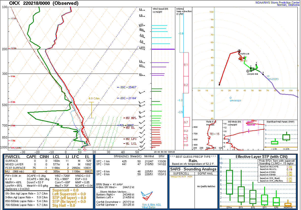Image resolution: width=301 pixels, height=210 pixels.
Task: Click the 'SR Winds (kt) vs Height' inset title
Action: (234, 123)
